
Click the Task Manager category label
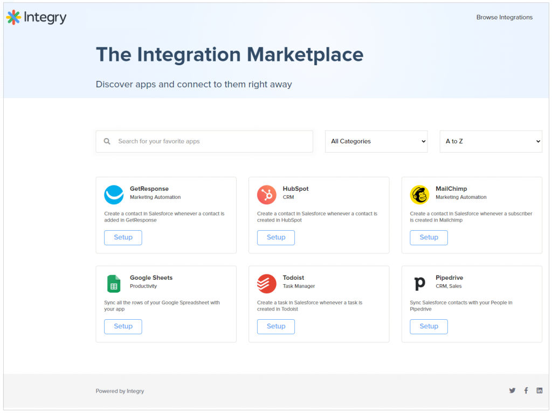click(x=299, y=286)
